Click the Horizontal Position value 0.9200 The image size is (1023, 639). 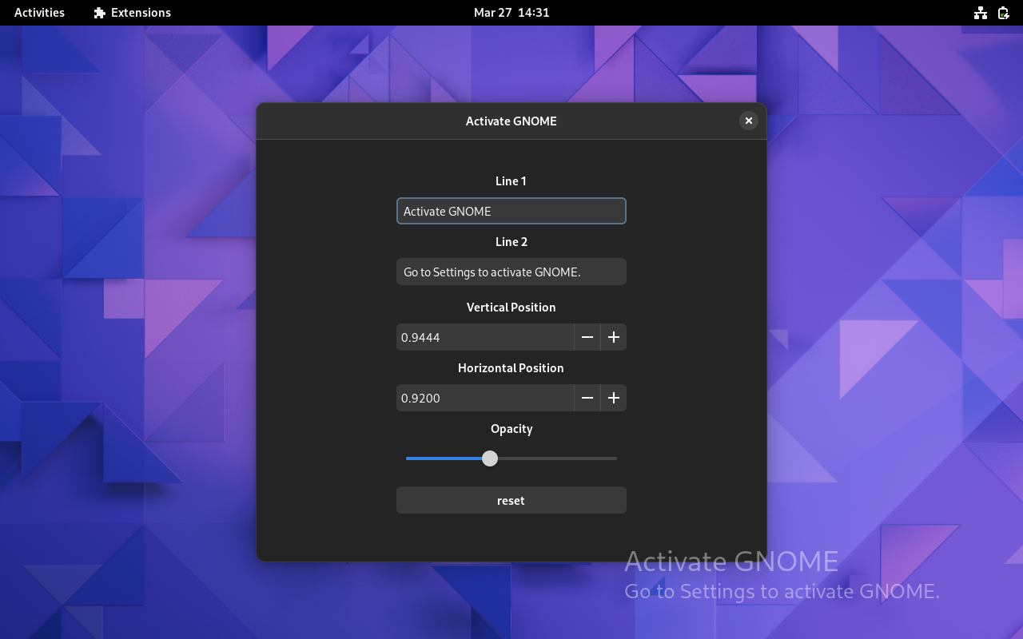pyautogui.click(x=420, y=398)
